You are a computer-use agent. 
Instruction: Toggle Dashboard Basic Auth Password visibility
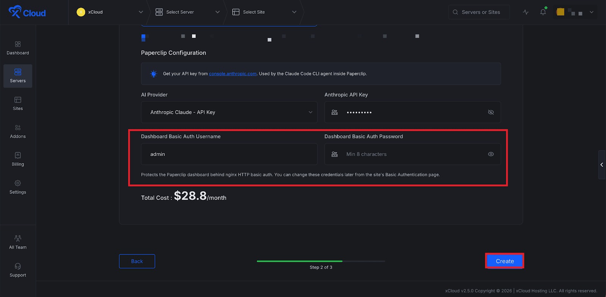click(x=490, y=154)
